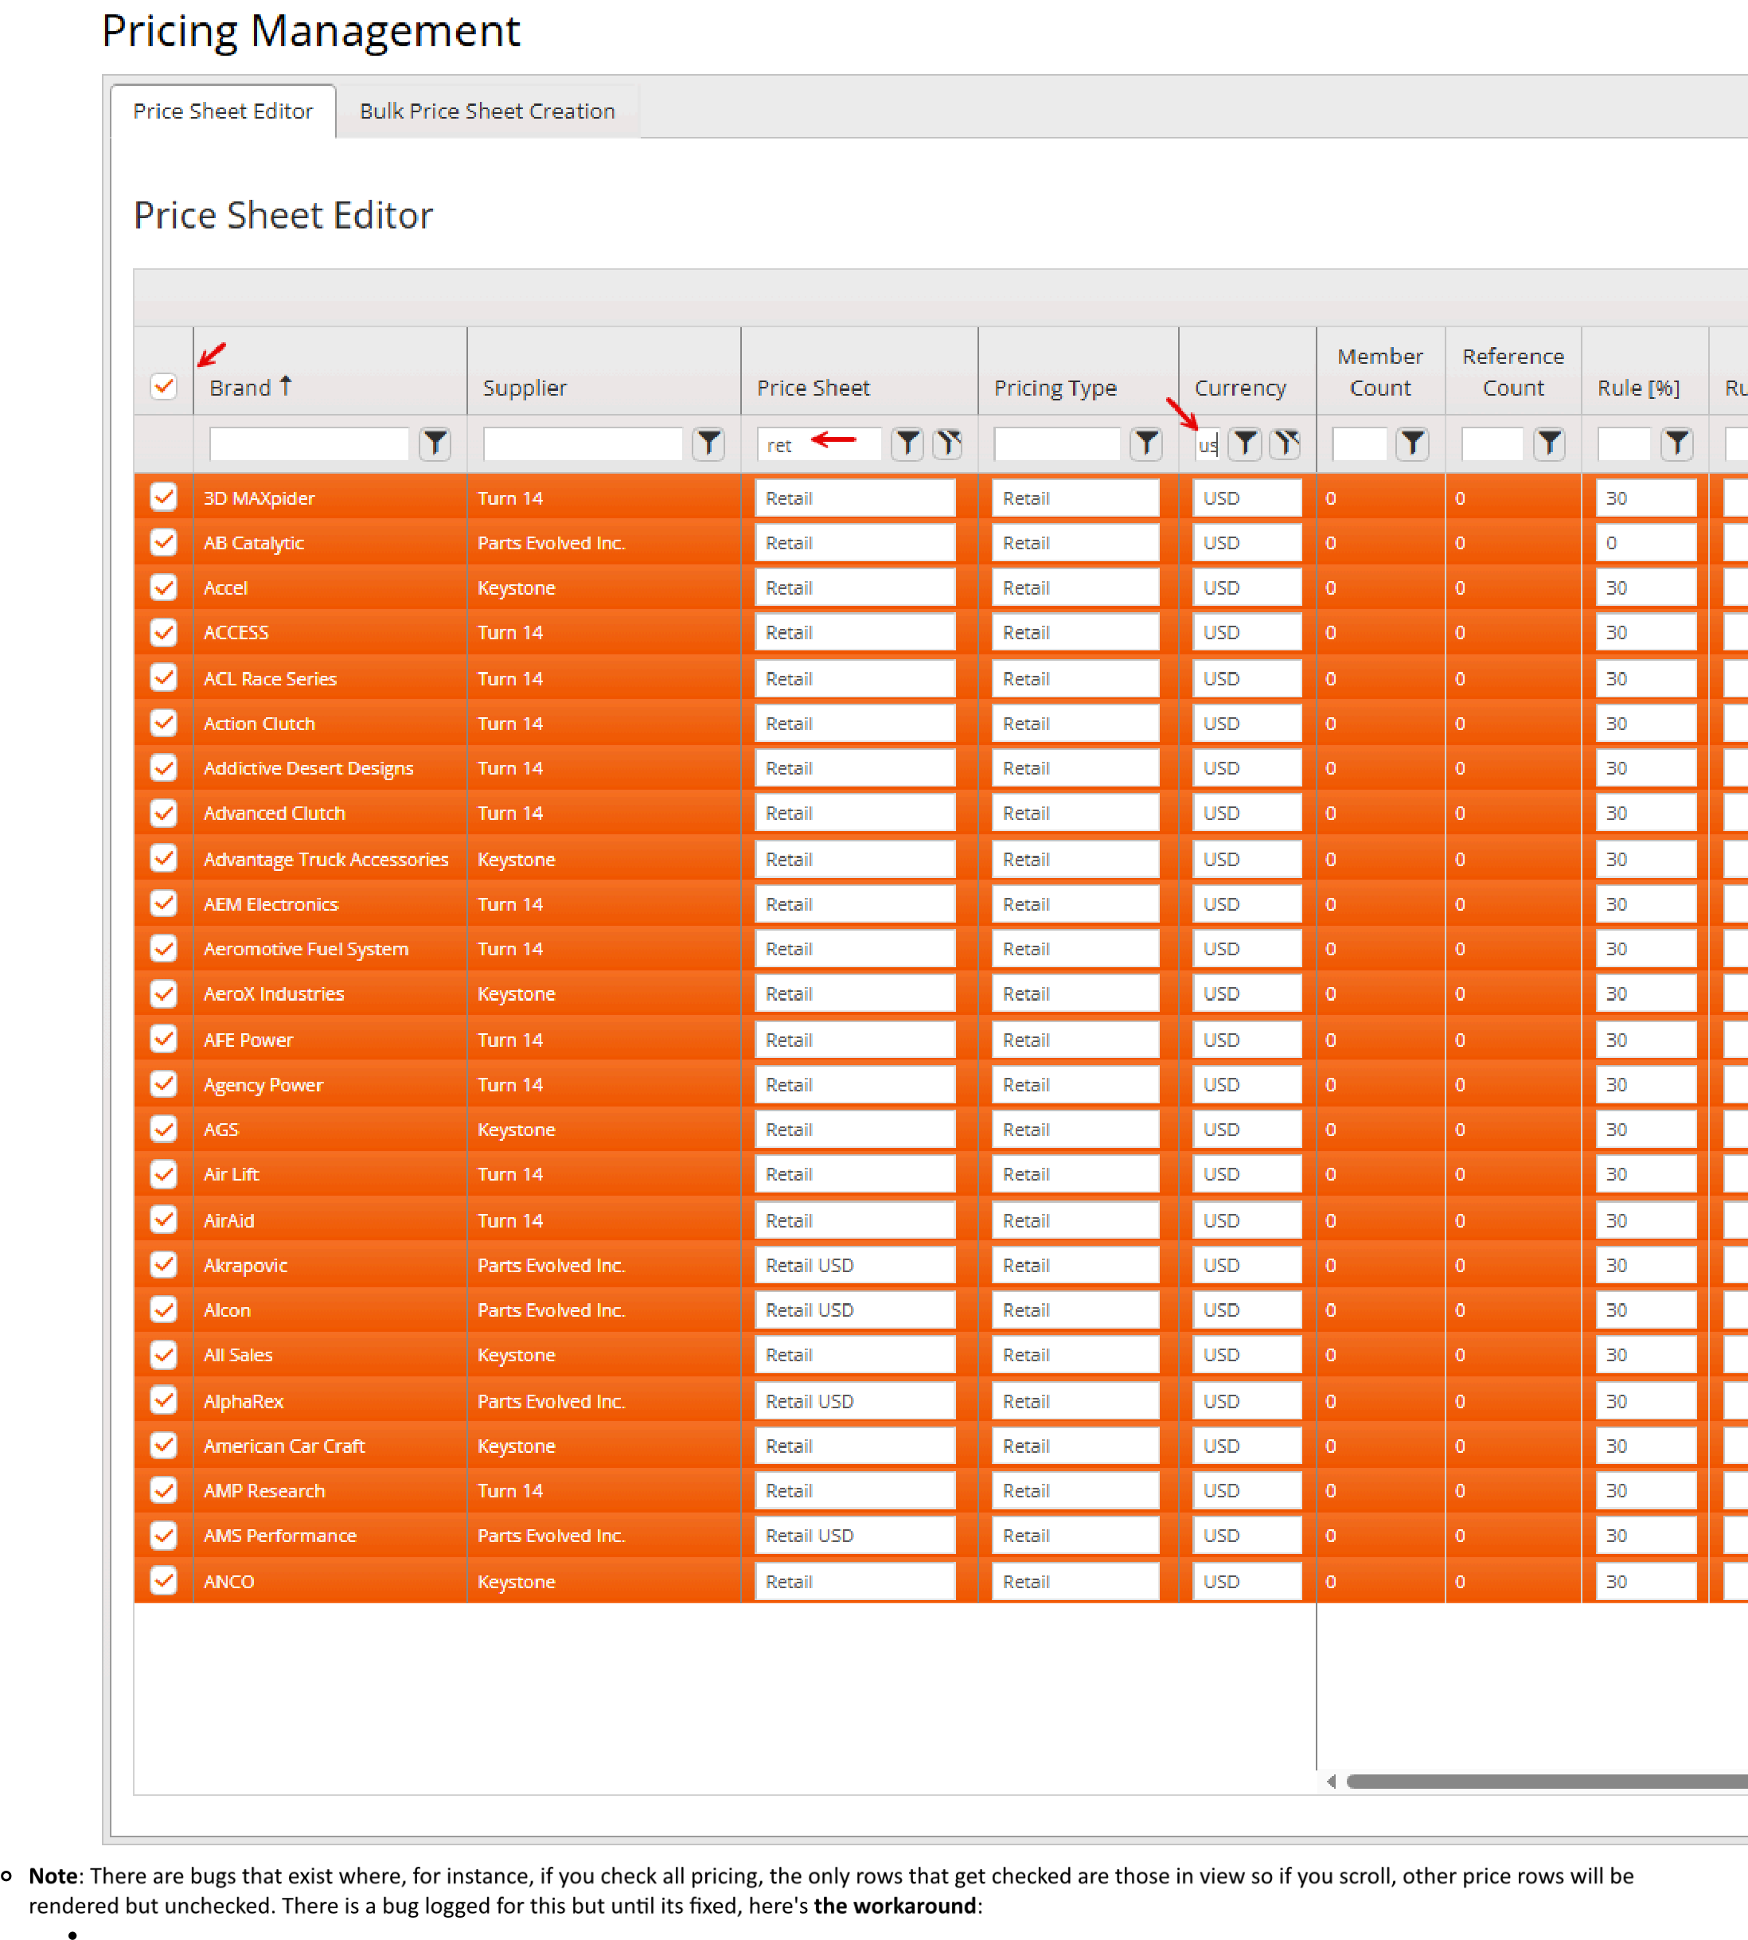Click the Brand column filter icon

[435, 443]
